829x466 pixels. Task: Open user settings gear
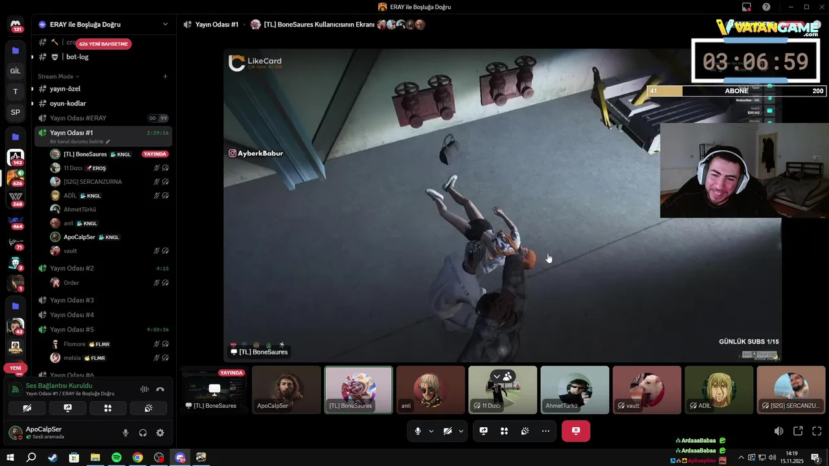160,433
